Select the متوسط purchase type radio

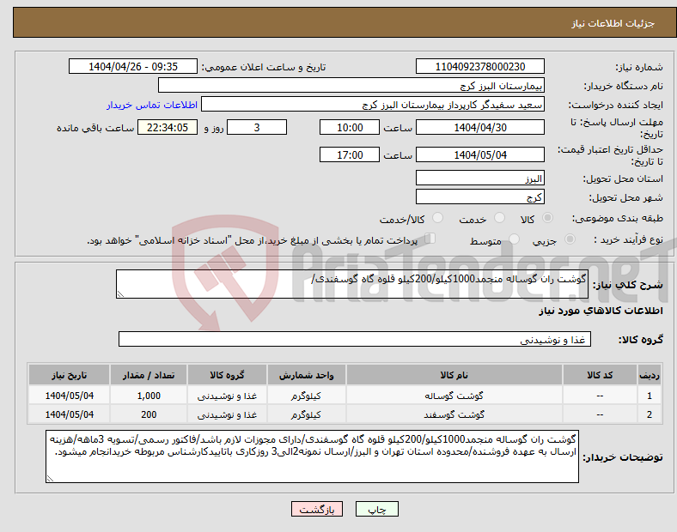tap(514, 239)
